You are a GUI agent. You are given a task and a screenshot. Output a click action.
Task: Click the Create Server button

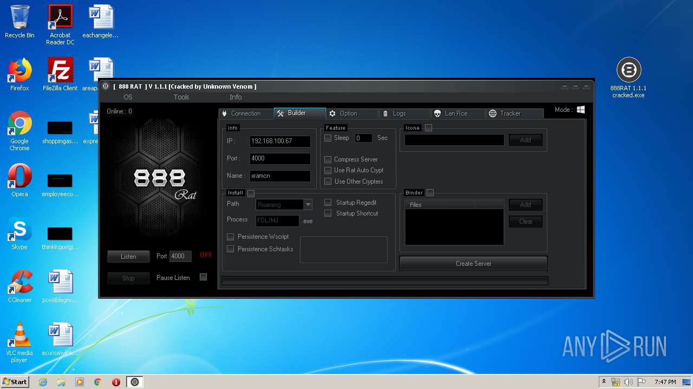tap(473, 264)
